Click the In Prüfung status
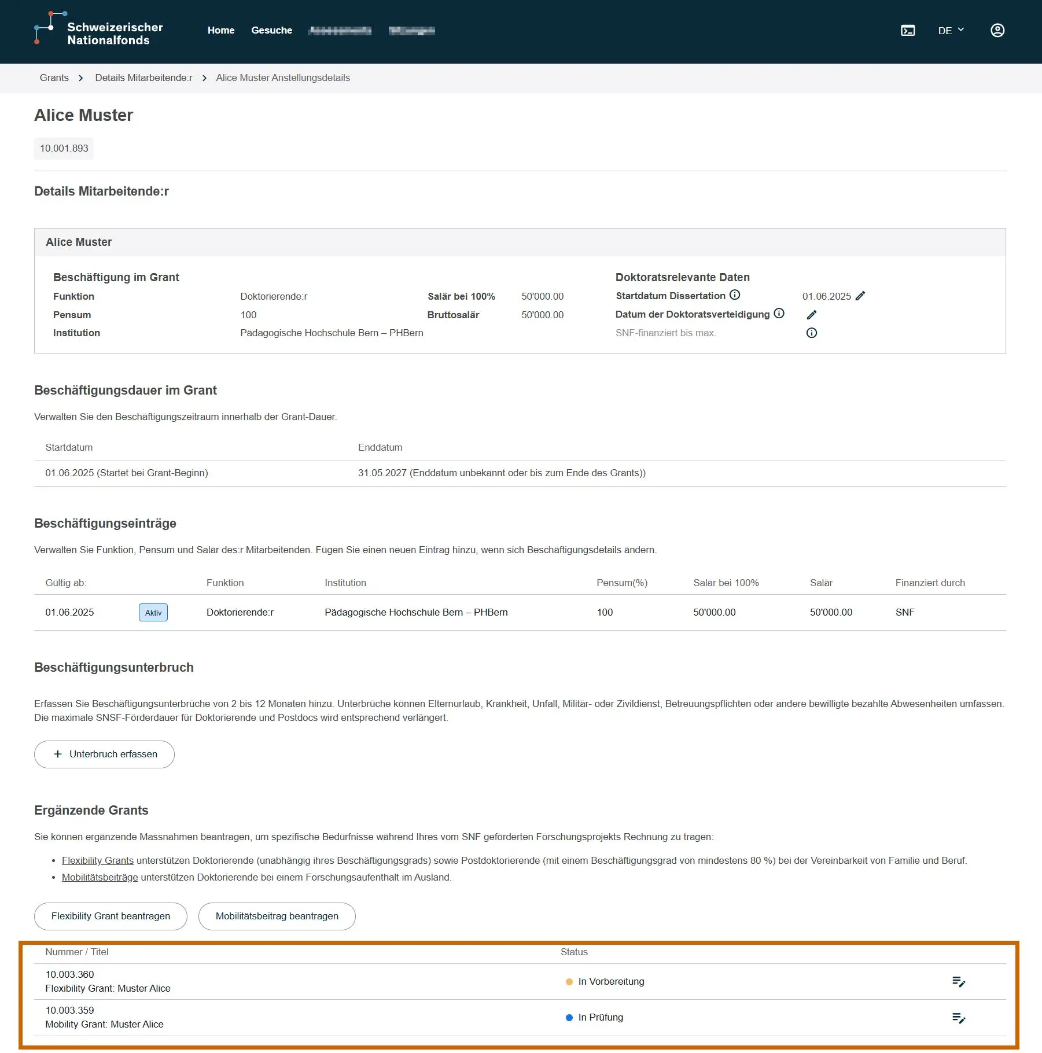Viewport: 1042px width, 1053px height. [594, 1018]
